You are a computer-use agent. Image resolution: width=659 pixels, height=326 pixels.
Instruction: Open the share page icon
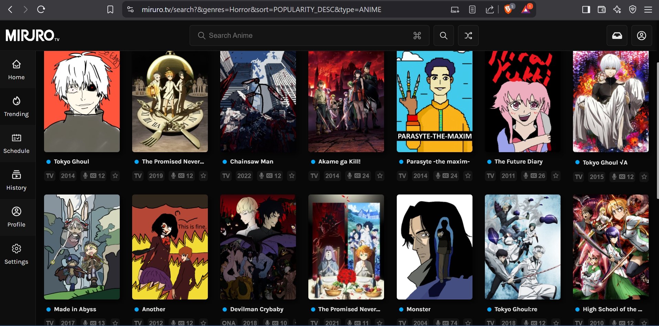490,10
